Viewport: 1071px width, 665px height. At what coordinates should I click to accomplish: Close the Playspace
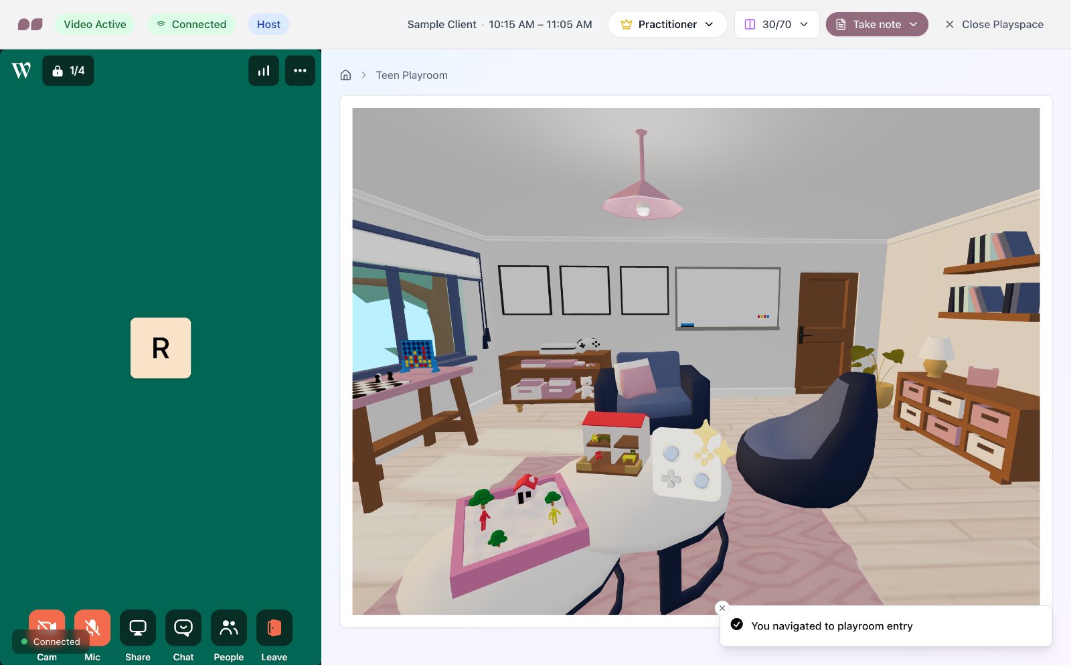(x=994, y=24)
